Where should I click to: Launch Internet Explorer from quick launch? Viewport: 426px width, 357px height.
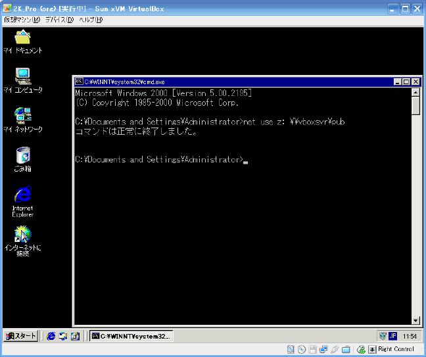51,337
